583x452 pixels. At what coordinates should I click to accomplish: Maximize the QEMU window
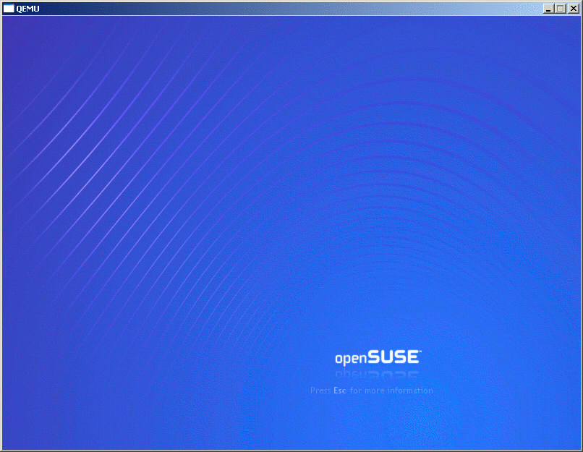[x=560, y=9]
